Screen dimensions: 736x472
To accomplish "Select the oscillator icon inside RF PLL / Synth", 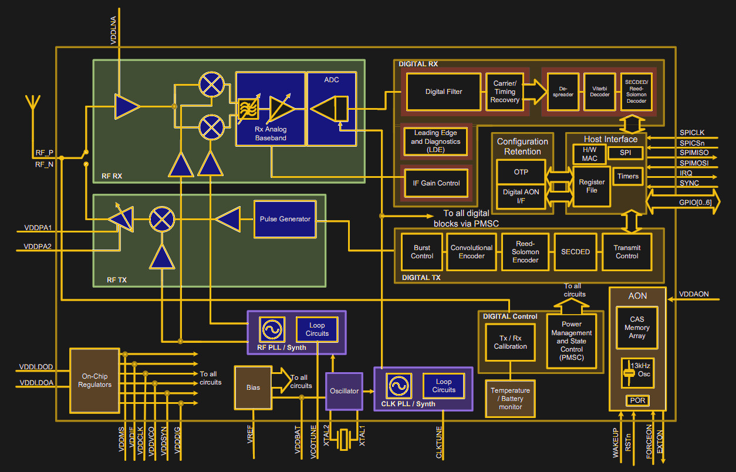I will pos(272,330).
